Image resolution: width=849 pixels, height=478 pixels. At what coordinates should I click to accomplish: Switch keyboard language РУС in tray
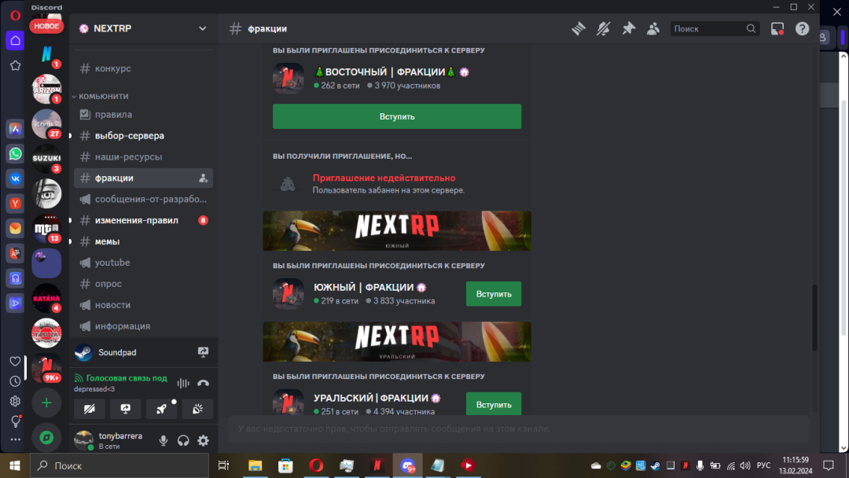pos(763,465)
